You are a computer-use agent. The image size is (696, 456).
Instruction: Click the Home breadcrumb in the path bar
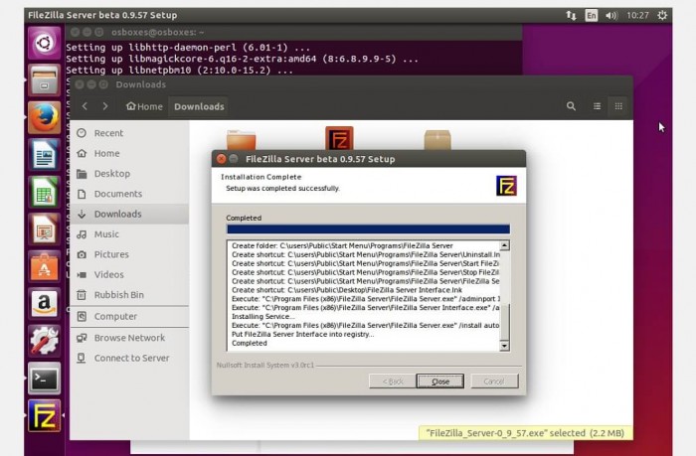click(144, 106)
